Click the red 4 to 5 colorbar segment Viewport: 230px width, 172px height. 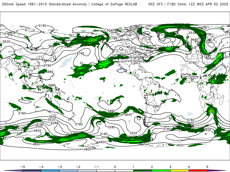click(198, 171)
